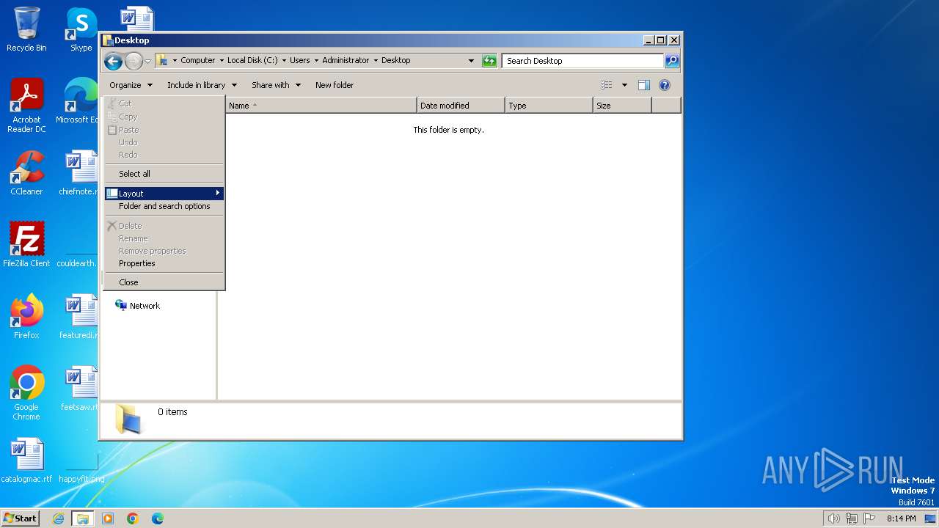Launch Internet Explorer from taskbar
The width and height of the screenshot is (939, 528).
click(x=59, y=518)
